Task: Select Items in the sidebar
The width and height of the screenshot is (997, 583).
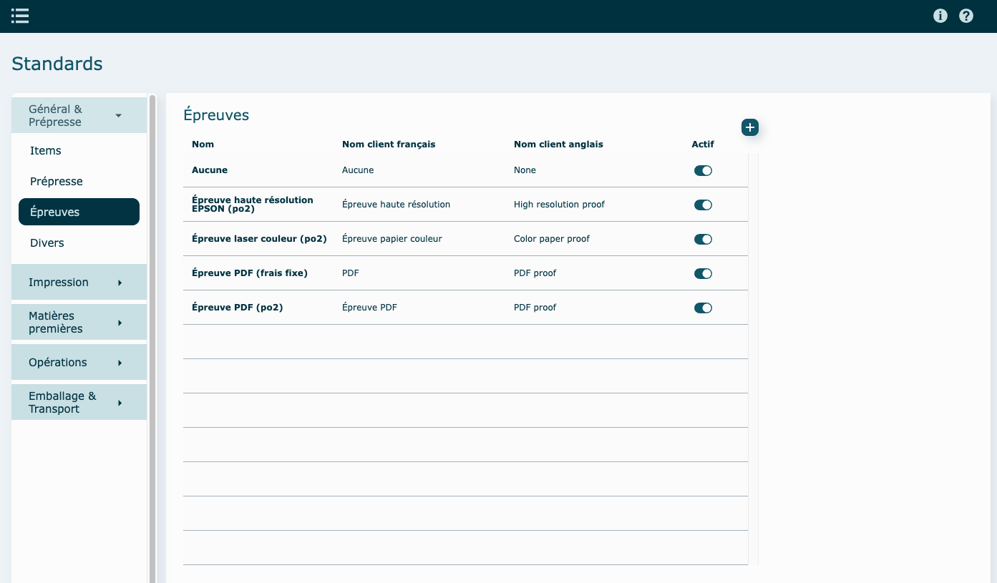Action: 46,151
